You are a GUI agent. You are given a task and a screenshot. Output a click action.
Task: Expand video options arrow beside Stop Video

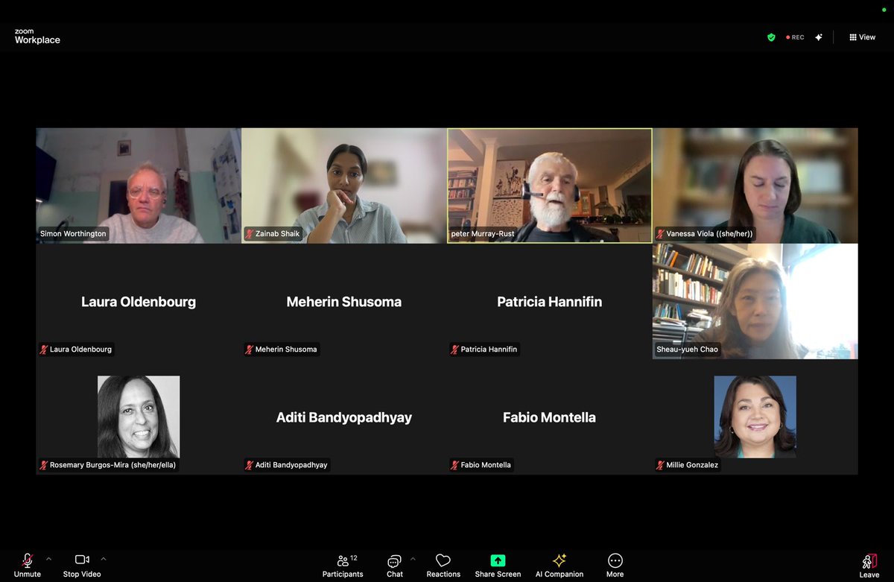click(x=104, y=558)
